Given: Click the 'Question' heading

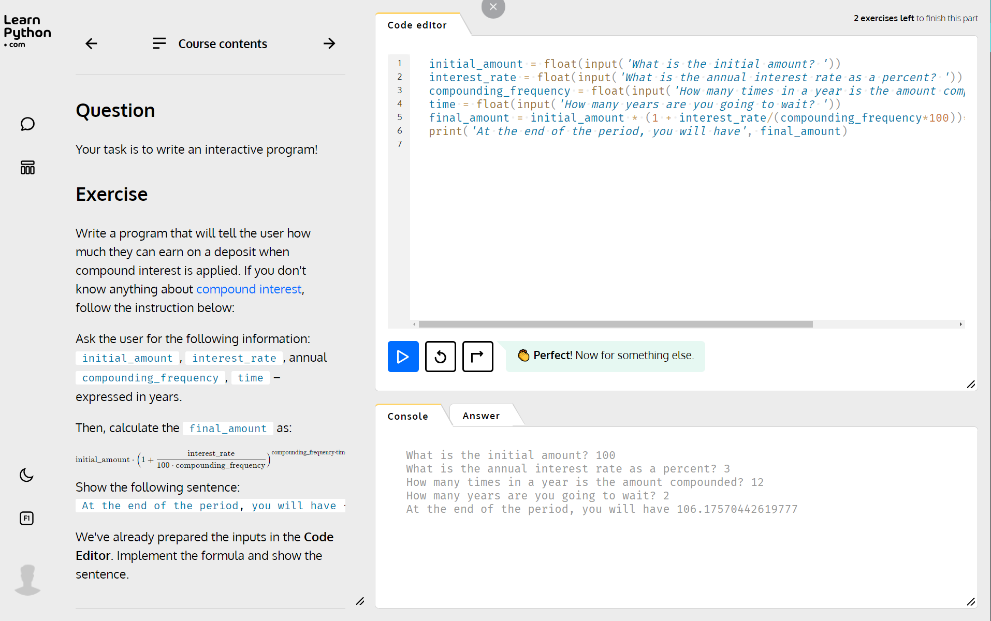Looking at the screenshot, I should [x=115, y=111].
